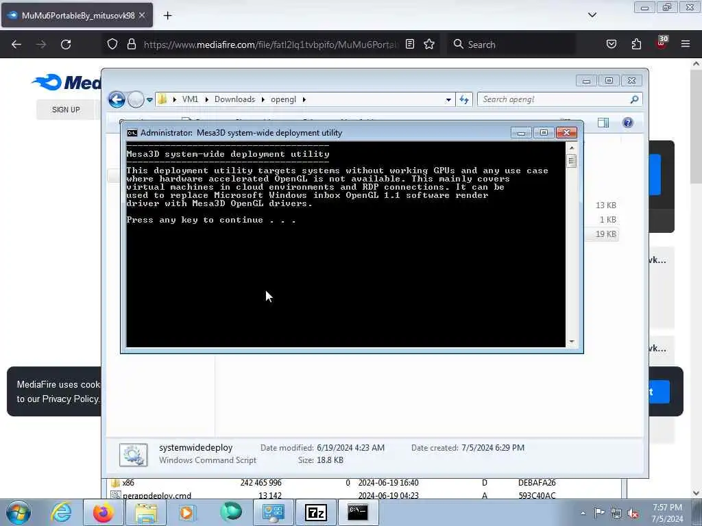Toggle reader view in address bar
Image resolution: width=702 pixels, height=526 pixels.
point(410,44)
